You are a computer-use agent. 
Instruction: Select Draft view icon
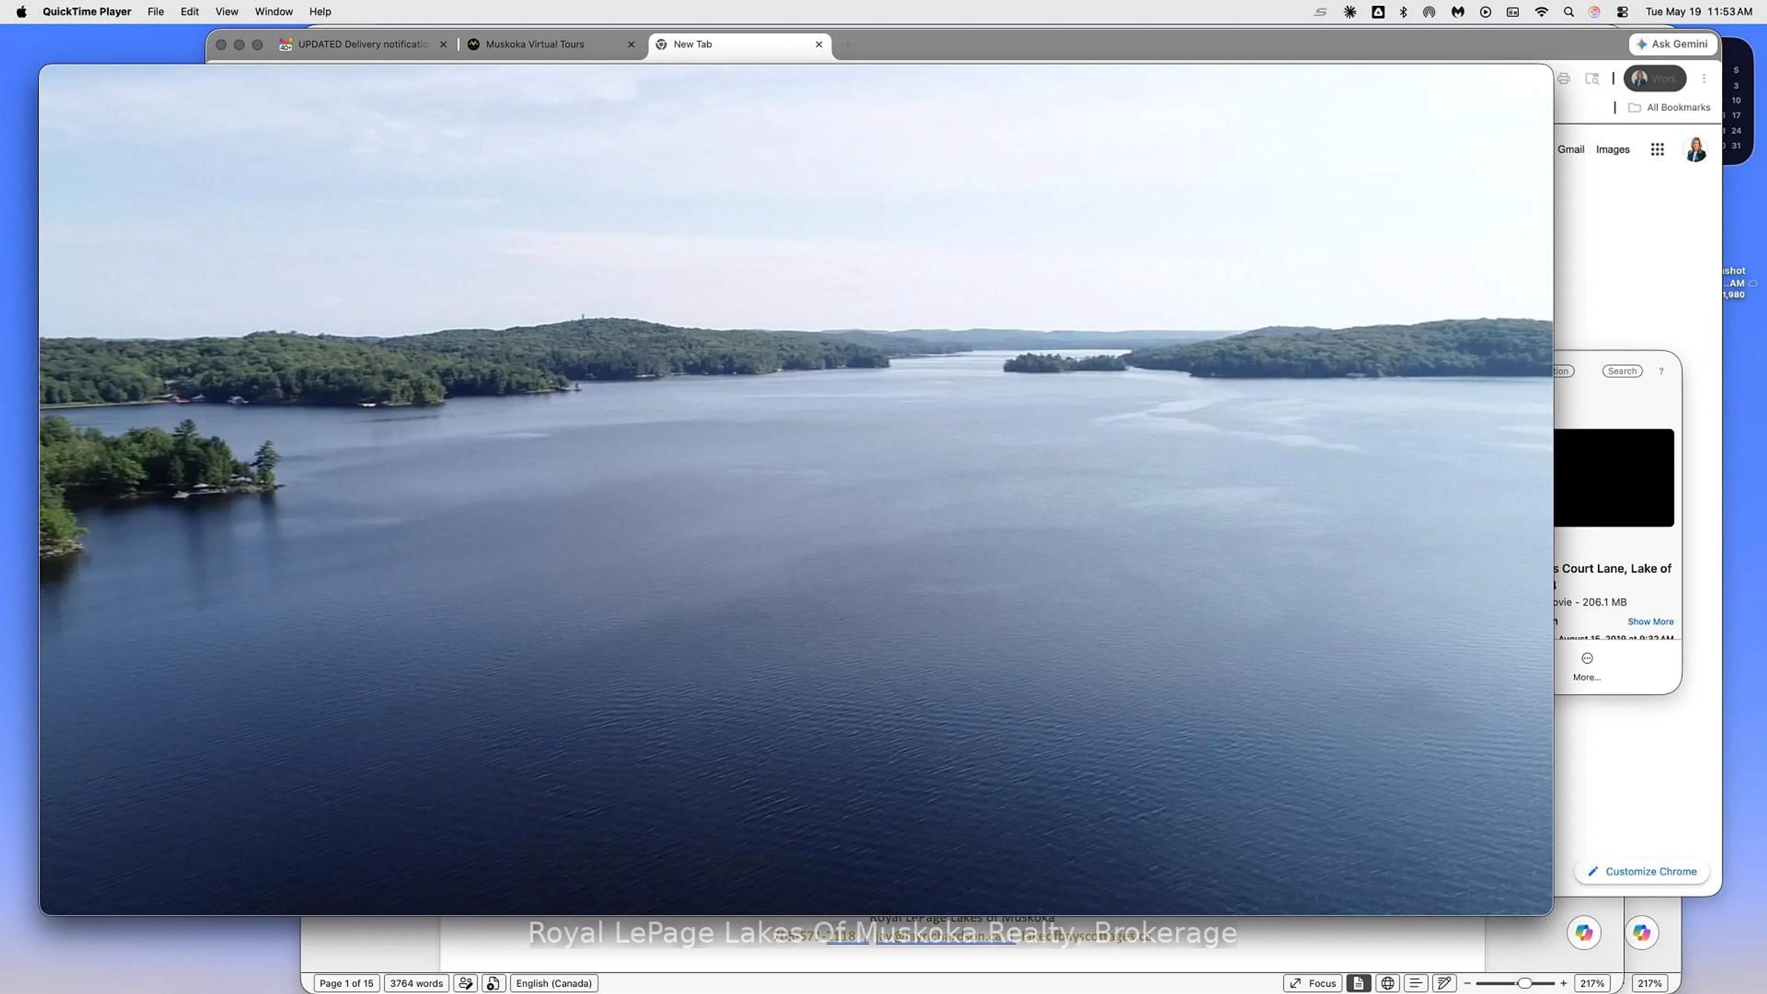pos(1444,984)
